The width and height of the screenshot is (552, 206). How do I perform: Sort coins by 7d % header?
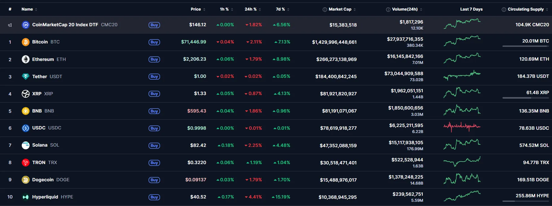tap(280, 9)
